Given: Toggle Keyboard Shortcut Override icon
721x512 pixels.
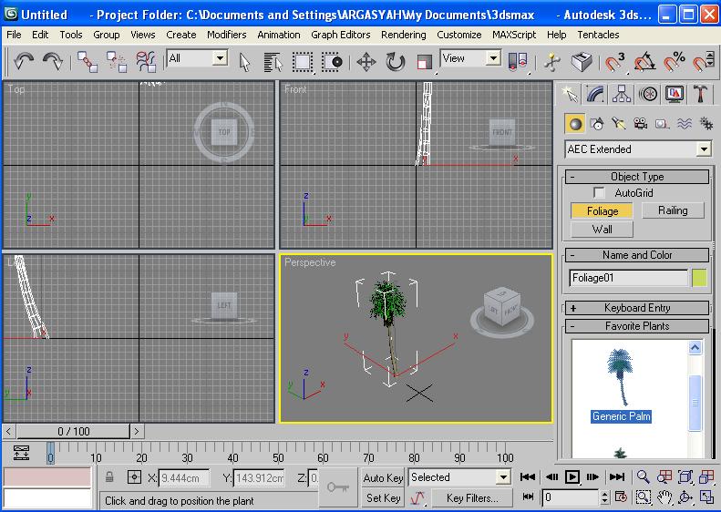Looking at the screenshot, I should point(582,62).
